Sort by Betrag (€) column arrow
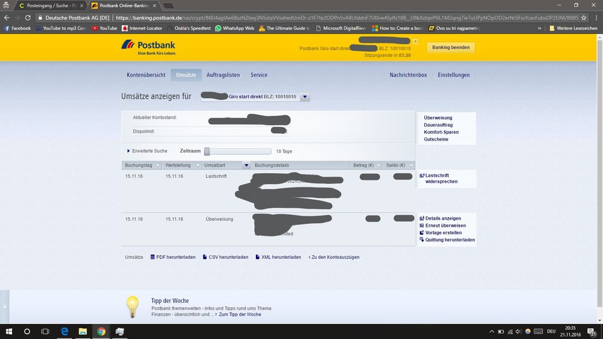The height and width of the screenshot is (339, 603). pos(378,166)
